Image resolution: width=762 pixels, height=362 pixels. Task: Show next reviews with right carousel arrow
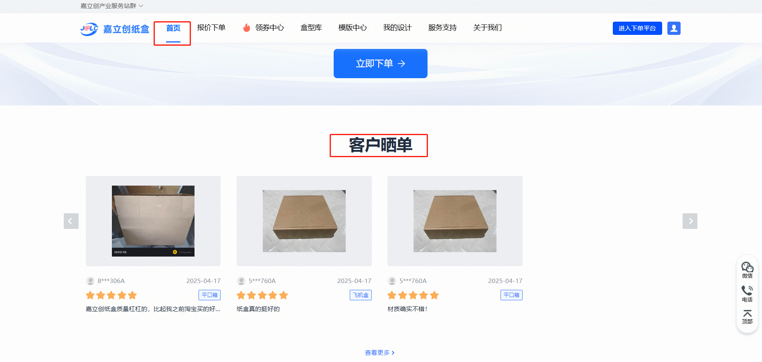tap(690, 221)
